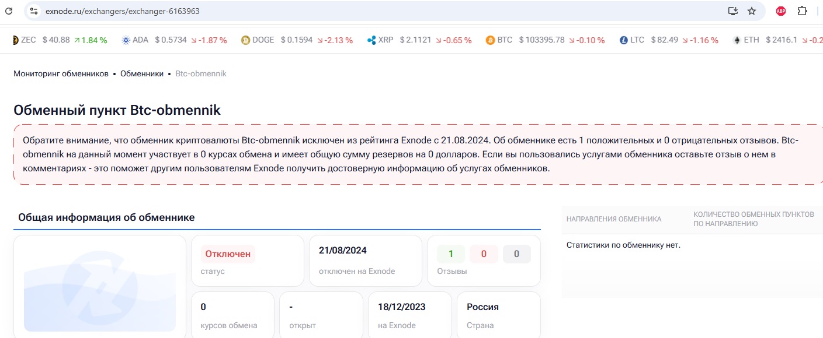Open the Обменники breadcrumb link
The height and width of the screenshot is (338, 823).
141,74
